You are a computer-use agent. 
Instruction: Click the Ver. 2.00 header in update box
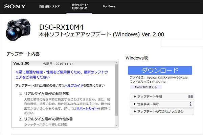coord(21,63)
